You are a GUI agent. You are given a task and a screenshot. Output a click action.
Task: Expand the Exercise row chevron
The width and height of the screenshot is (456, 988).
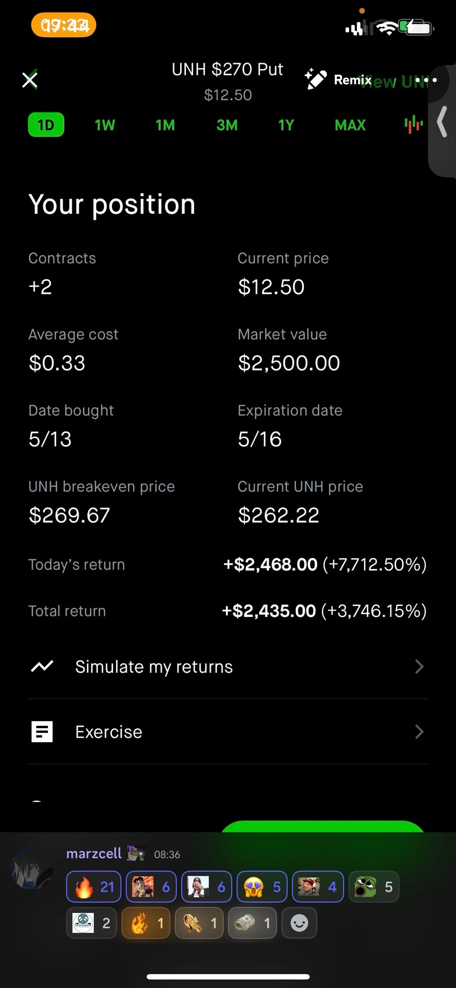tap(420, 732)
